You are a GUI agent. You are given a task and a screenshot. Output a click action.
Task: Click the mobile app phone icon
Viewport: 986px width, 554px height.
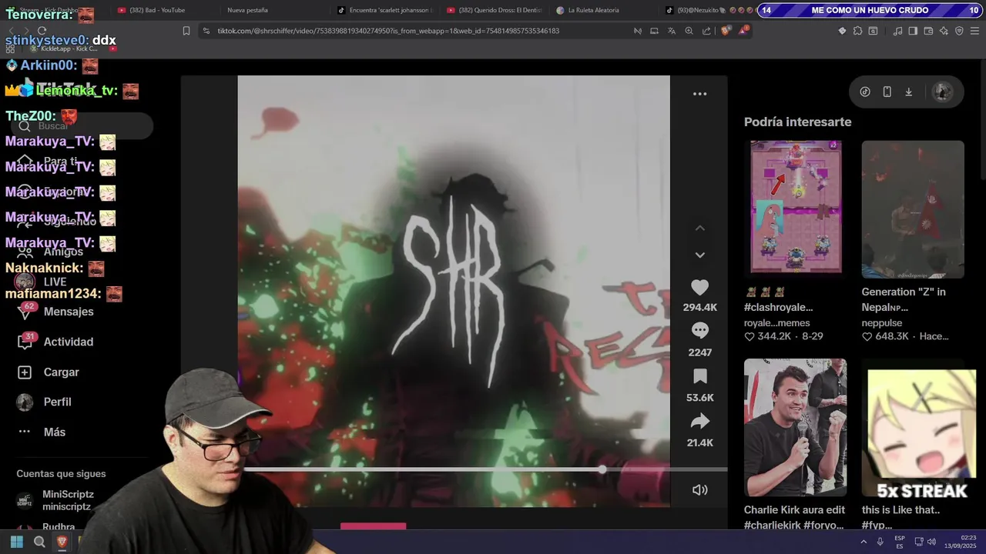tap(887, 92)
